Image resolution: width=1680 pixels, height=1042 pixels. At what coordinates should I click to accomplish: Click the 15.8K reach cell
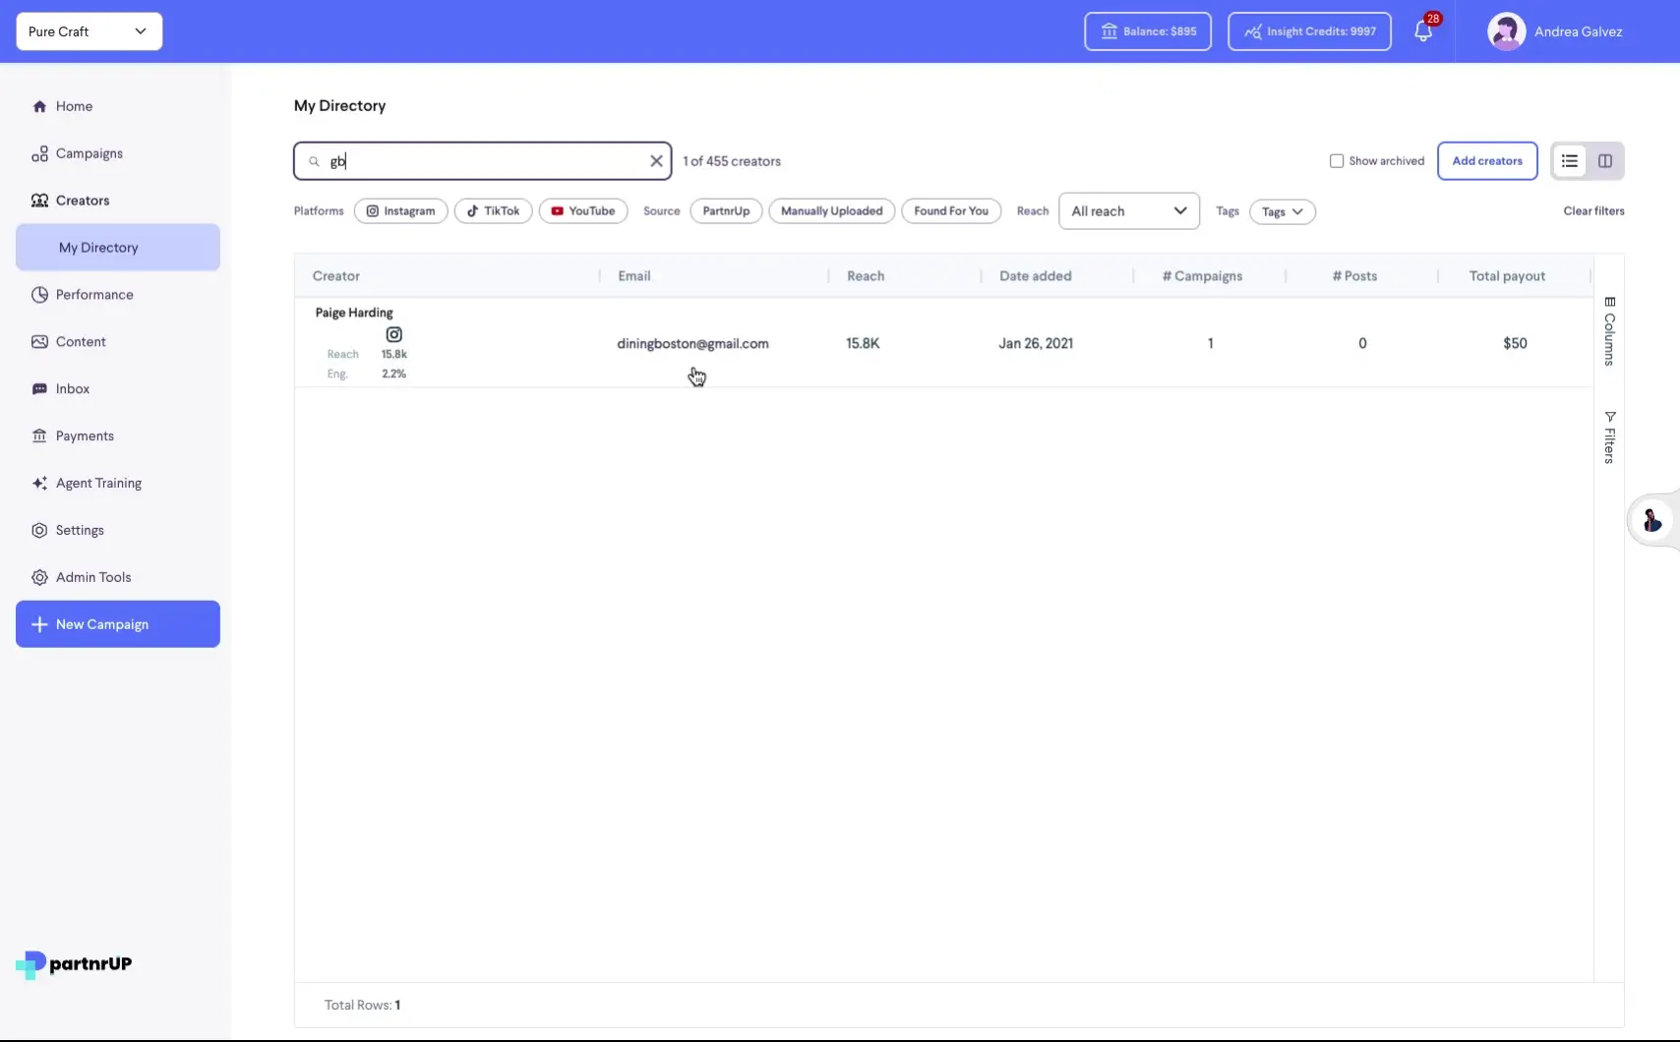coord(863,343)
